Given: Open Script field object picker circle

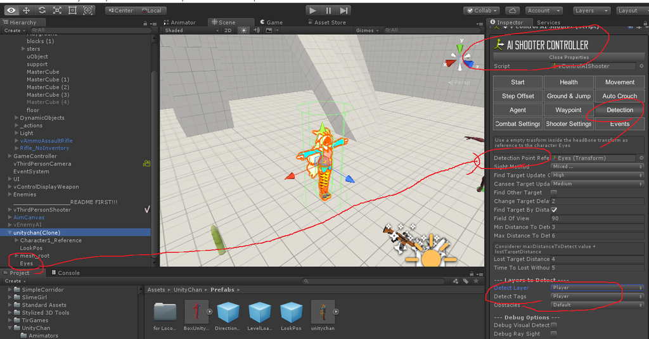Looking at the screenshot, I should pyautogui.click(x=641, y=66).
